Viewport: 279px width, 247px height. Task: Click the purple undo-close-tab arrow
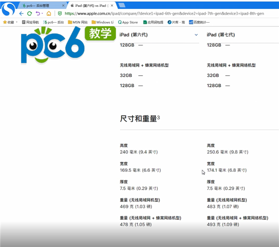[38, 13]
